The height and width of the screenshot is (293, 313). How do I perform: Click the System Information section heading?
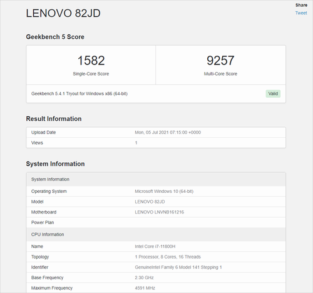[55, 164]
